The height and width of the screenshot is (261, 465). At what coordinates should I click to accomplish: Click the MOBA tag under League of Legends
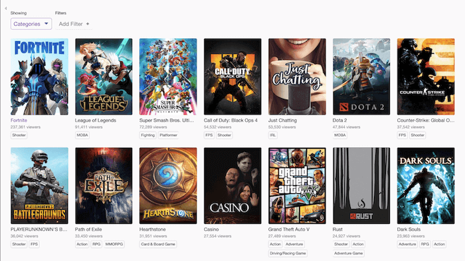[x=82, y=135]
